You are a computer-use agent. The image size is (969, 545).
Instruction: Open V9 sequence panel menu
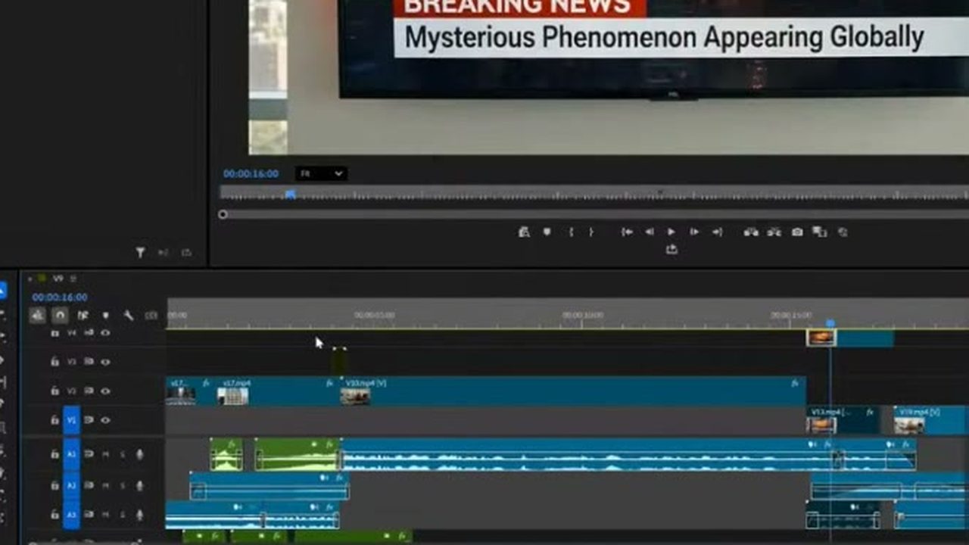point(73,279)
